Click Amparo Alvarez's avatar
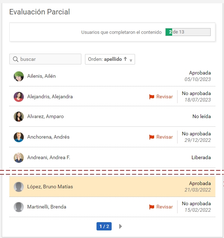Viewport: 224px width, 238px height. point(19,117)
